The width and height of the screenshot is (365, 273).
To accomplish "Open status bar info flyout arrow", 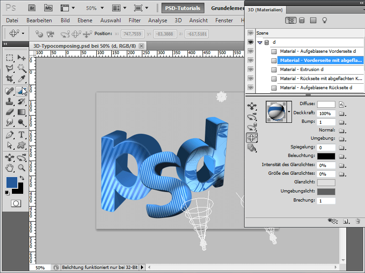I will (x=142, y=268).
